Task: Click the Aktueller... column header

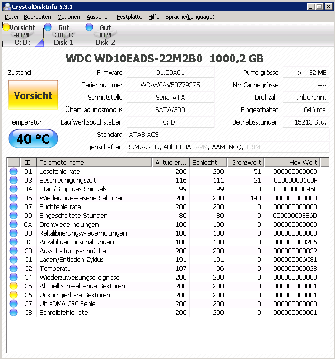Action: (171, 162)
